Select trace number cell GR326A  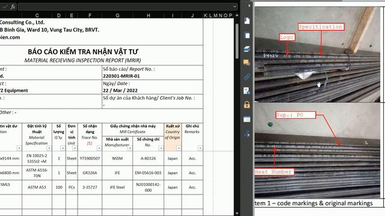click(90, 173)
